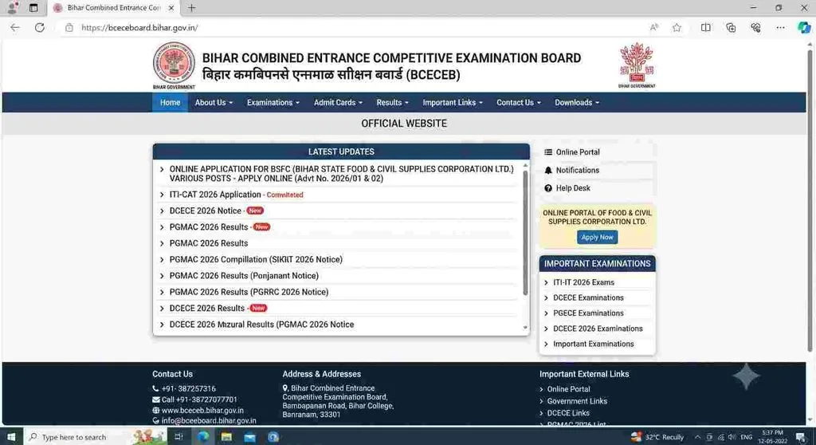816x445 pixels.
Task: Open PGMAC 2026 Results PGRRC notice
Action: (x=249, y=293)
